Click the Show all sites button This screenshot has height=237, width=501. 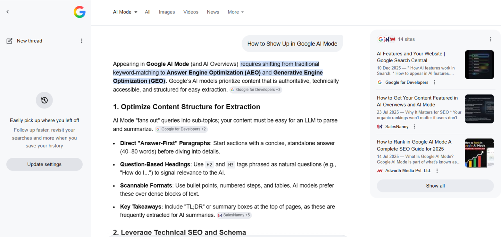(x=435, y=186)
